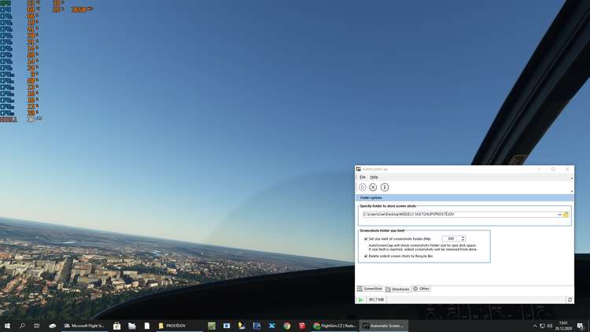Expand the toolbar overflow arrow at right edge
Image resolution: width=590 pixels, height=332 pixels.
(x=571, y=190)
